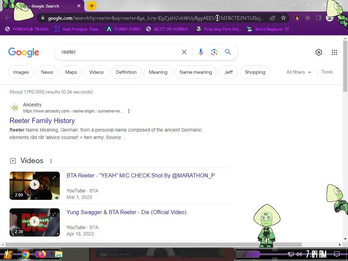Open the volume control speaker icon

tap(299, 254)
